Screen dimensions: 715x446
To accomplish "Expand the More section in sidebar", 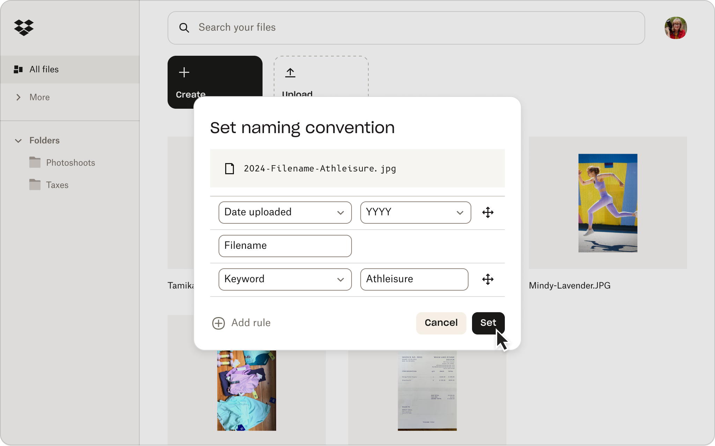I will pyautogui.click(x=19, y=97).
